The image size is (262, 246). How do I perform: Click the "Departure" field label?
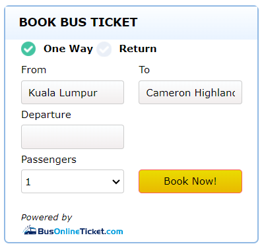[x=46, y=115]
